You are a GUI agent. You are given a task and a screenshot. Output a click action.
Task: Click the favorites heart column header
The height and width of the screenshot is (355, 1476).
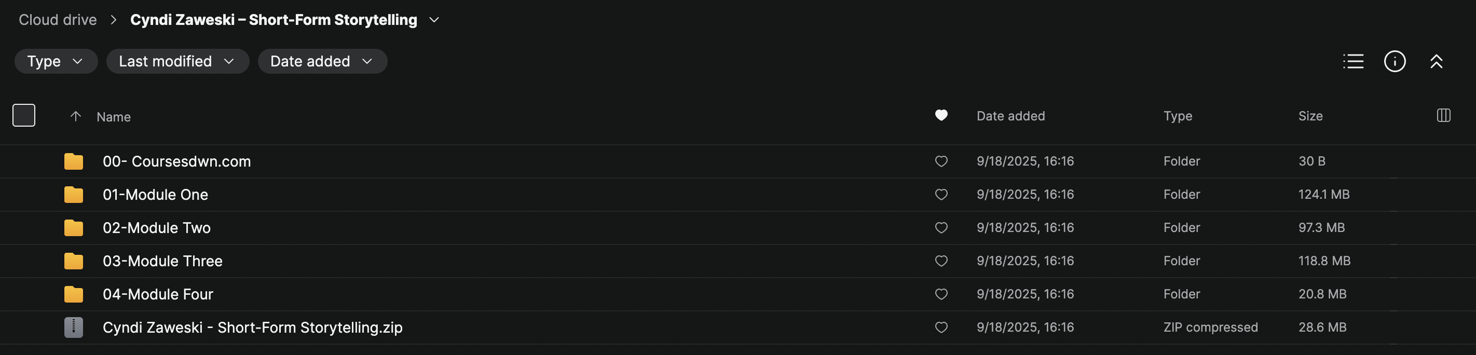tap(941, 116)
